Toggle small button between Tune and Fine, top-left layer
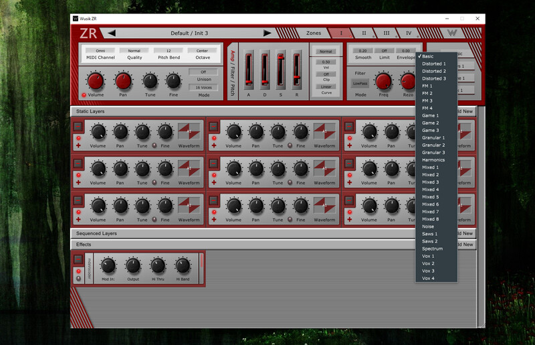 click(x=154, y=145)
